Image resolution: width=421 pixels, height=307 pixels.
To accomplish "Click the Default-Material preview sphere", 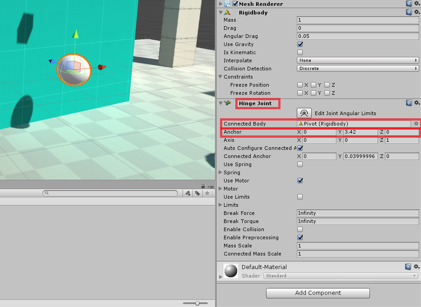I will pyautogui.click(x=231, y=270).
